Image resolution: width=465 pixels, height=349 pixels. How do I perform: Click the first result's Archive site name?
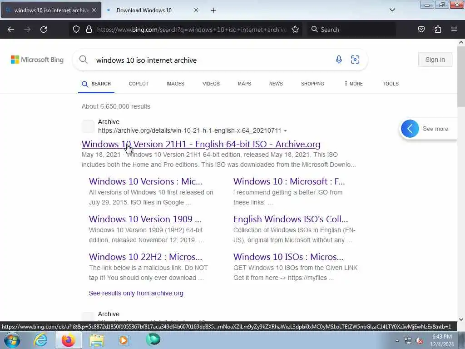(x=109, y=122)
